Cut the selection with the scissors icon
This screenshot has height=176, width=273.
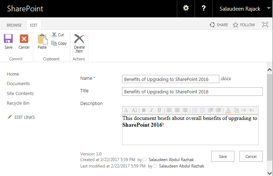(x=54, y=35)
